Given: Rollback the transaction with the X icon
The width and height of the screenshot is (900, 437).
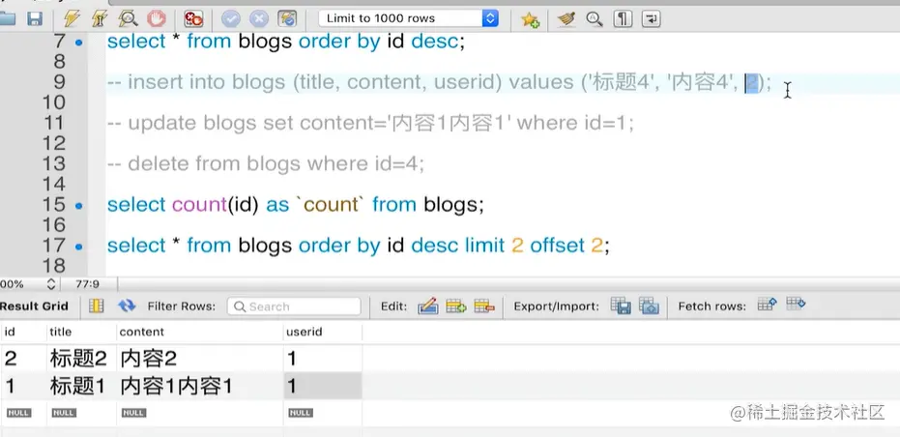Looking at the screenshot, I should 259,19.
